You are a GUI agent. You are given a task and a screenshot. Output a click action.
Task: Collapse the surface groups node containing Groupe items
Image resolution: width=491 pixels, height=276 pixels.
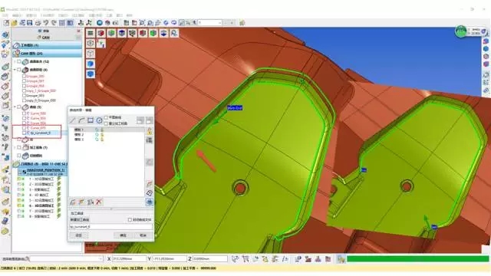tap(15, 70)
